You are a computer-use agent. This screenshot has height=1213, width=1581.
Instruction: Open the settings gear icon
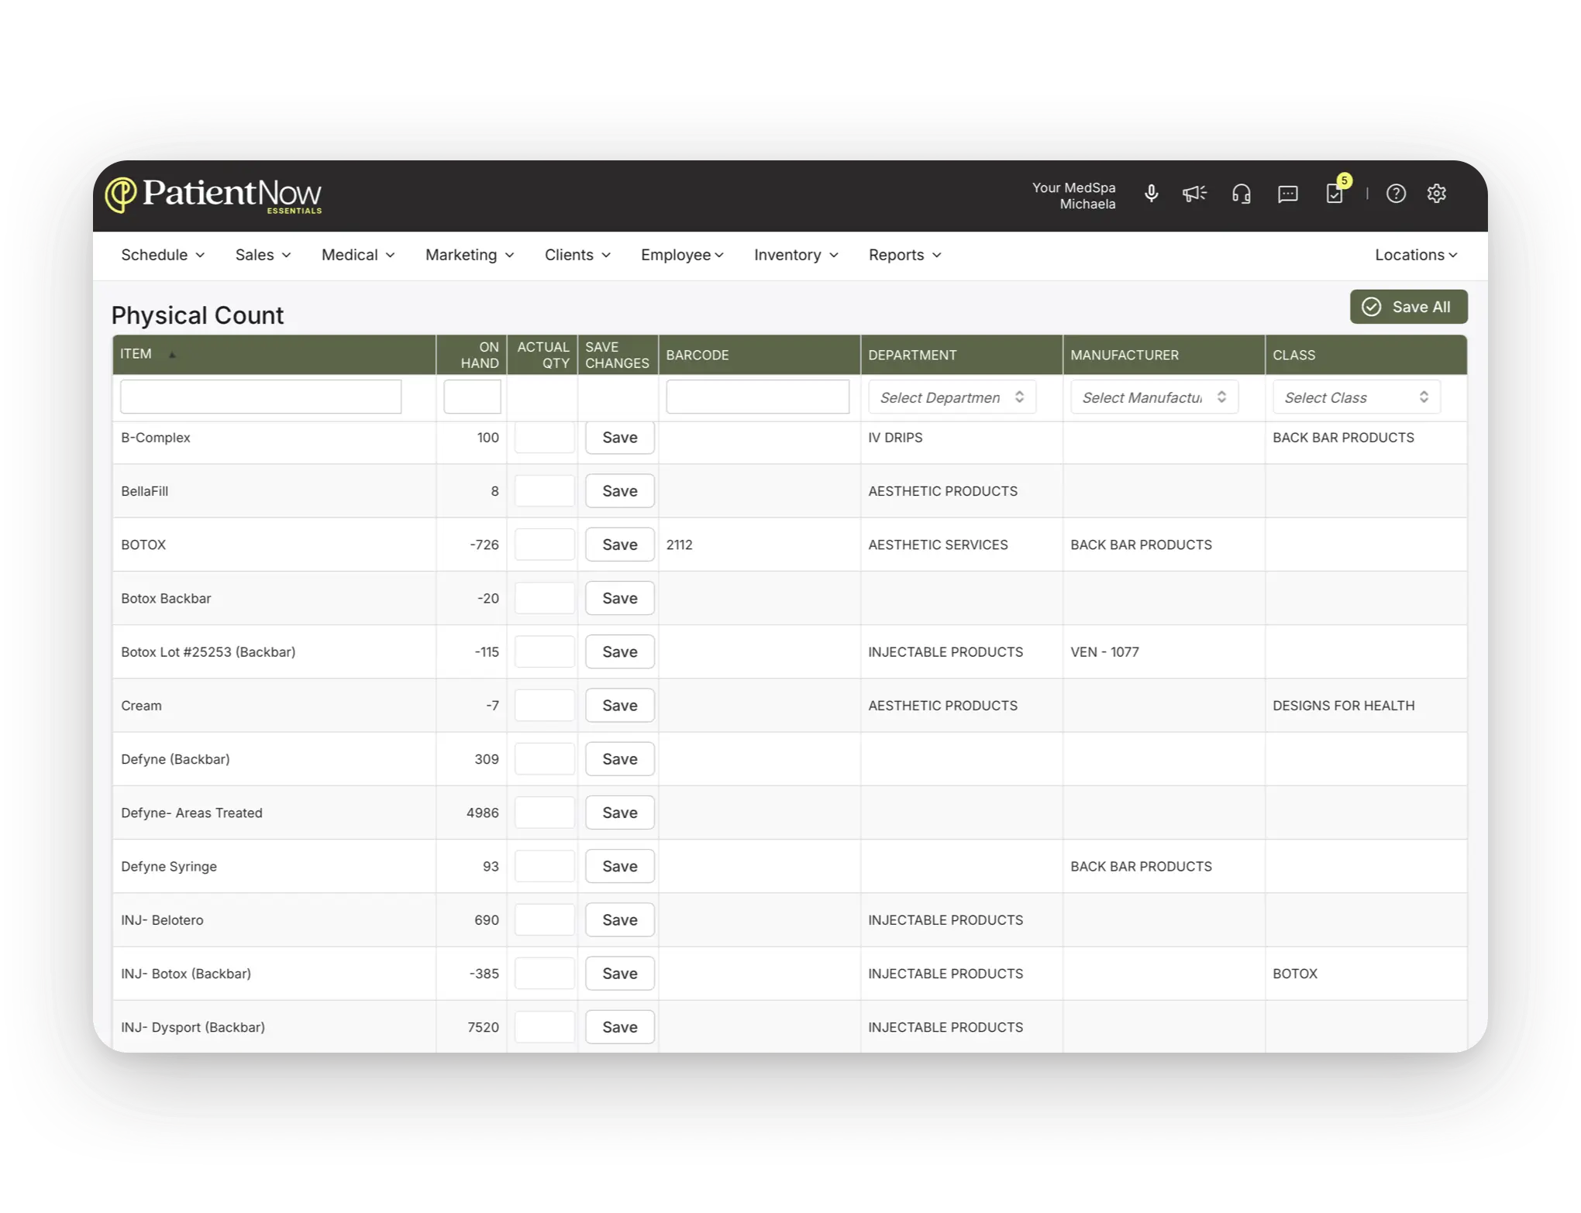[1437, 194]
